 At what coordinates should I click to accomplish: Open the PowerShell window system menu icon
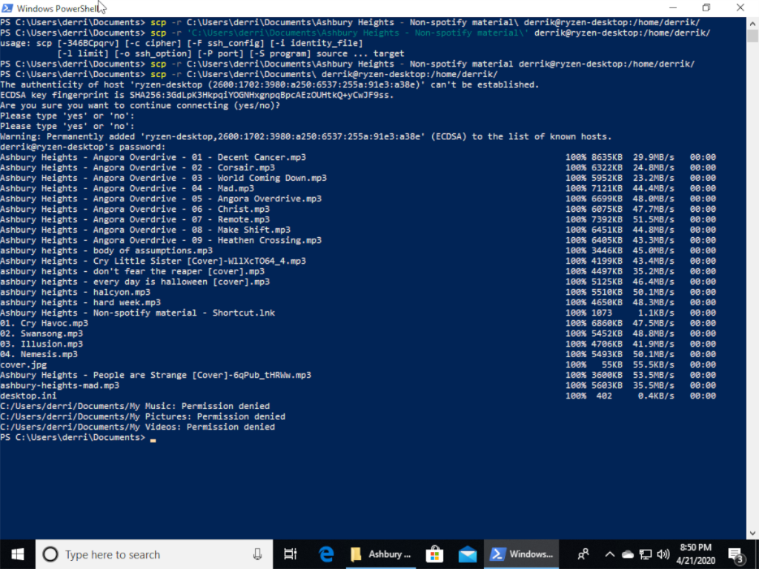point(7,7)
